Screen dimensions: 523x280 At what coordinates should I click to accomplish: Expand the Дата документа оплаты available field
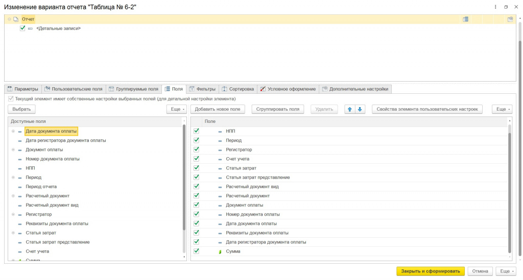13,131
